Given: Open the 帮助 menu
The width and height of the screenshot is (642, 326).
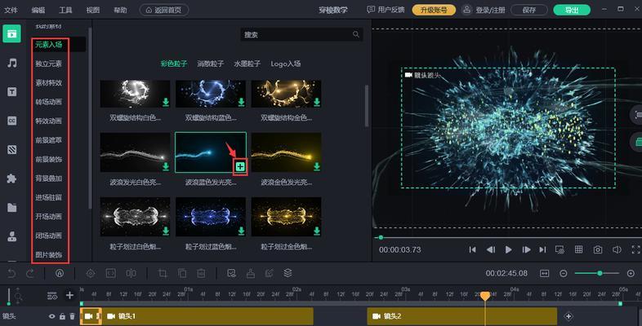Looking at the screenshot, I should point(120,10).
